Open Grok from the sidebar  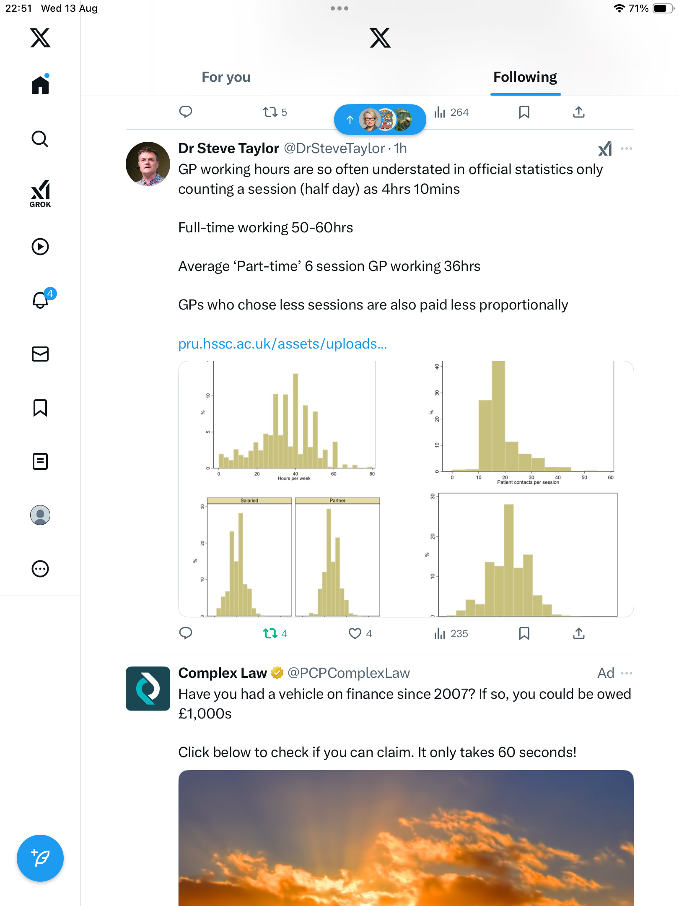coord(40,193)
